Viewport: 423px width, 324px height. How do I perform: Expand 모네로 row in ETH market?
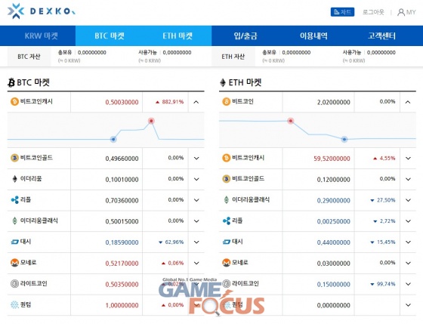pyautogui.click(x=408, y=263)
